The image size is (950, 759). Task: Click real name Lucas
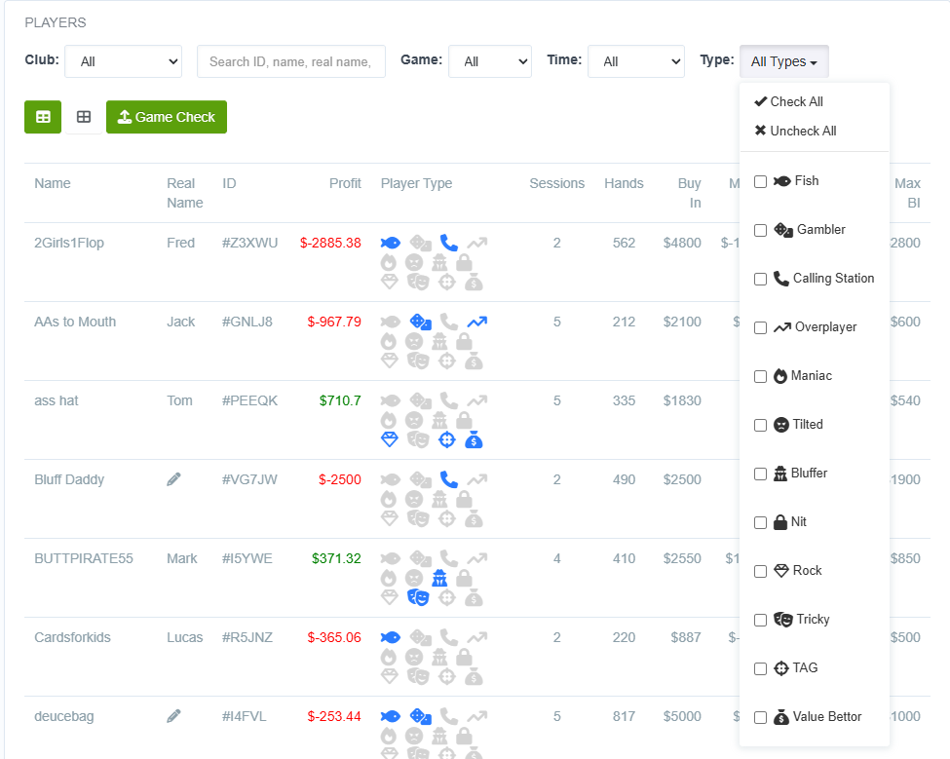(x=185, y=637)
